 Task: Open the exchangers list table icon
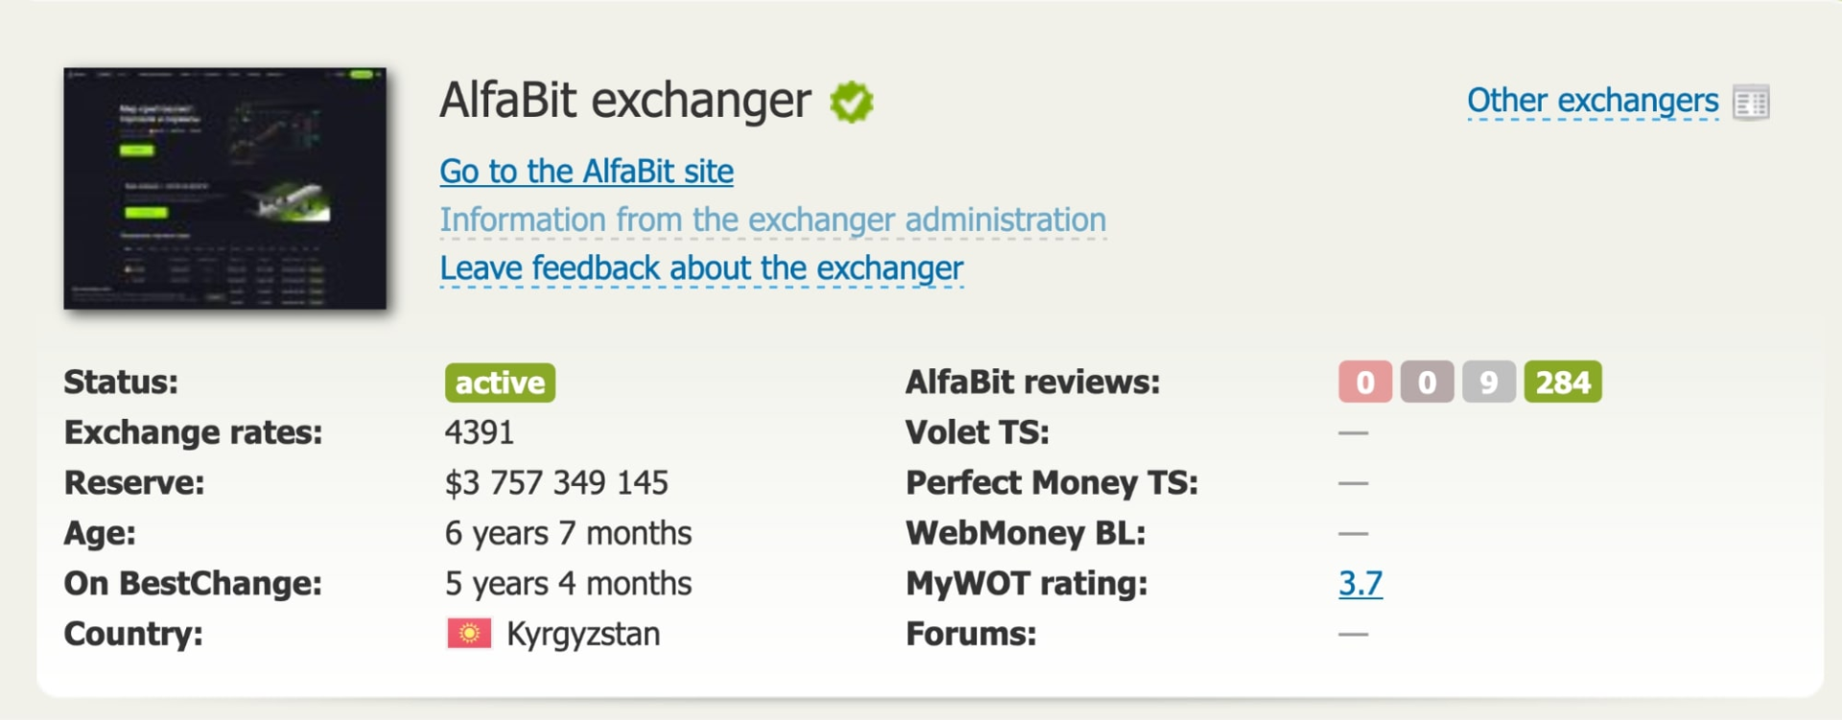point(1752,103)
